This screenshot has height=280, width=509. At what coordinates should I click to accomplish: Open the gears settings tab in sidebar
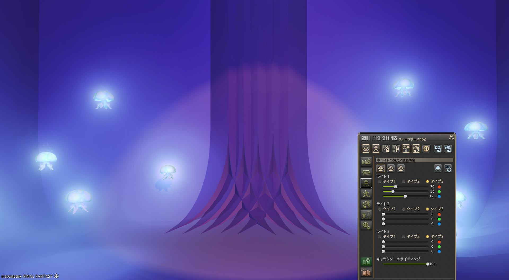coord(366,225)
